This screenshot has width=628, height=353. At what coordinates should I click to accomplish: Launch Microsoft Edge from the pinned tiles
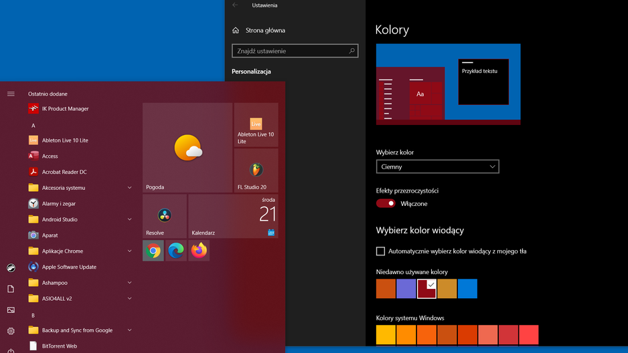tap(176, 251)
